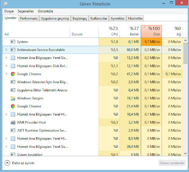Click the gear icon of the 39,4 MB Yerel Sis... row

13,147
